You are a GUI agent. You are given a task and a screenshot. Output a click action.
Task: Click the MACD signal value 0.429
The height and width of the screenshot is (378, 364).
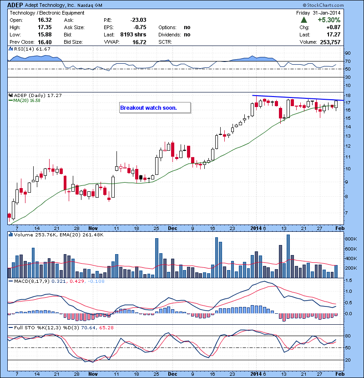(x=77, y=281)
